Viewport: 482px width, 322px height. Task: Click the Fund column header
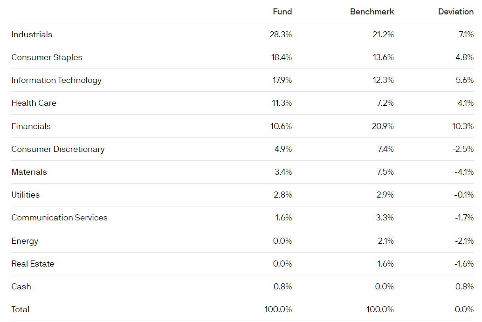(282, 12)
